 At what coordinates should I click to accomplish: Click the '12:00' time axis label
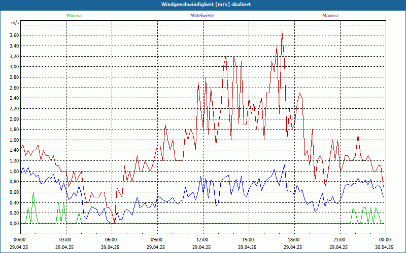click(x=203, y=240)
